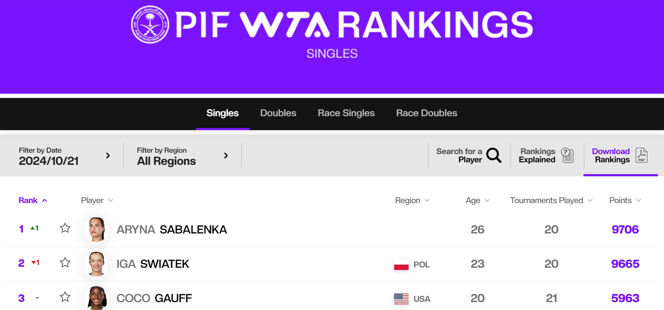Click the Poland flag icon
This screenshot has width=664, height=310.
[401, 265]
